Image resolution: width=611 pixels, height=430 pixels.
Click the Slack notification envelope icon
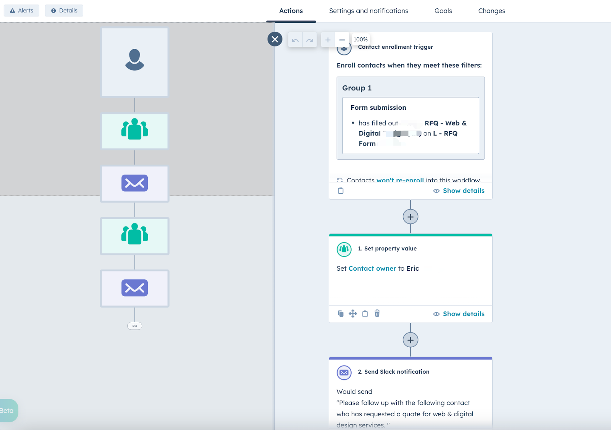click(x=344, y=372)
